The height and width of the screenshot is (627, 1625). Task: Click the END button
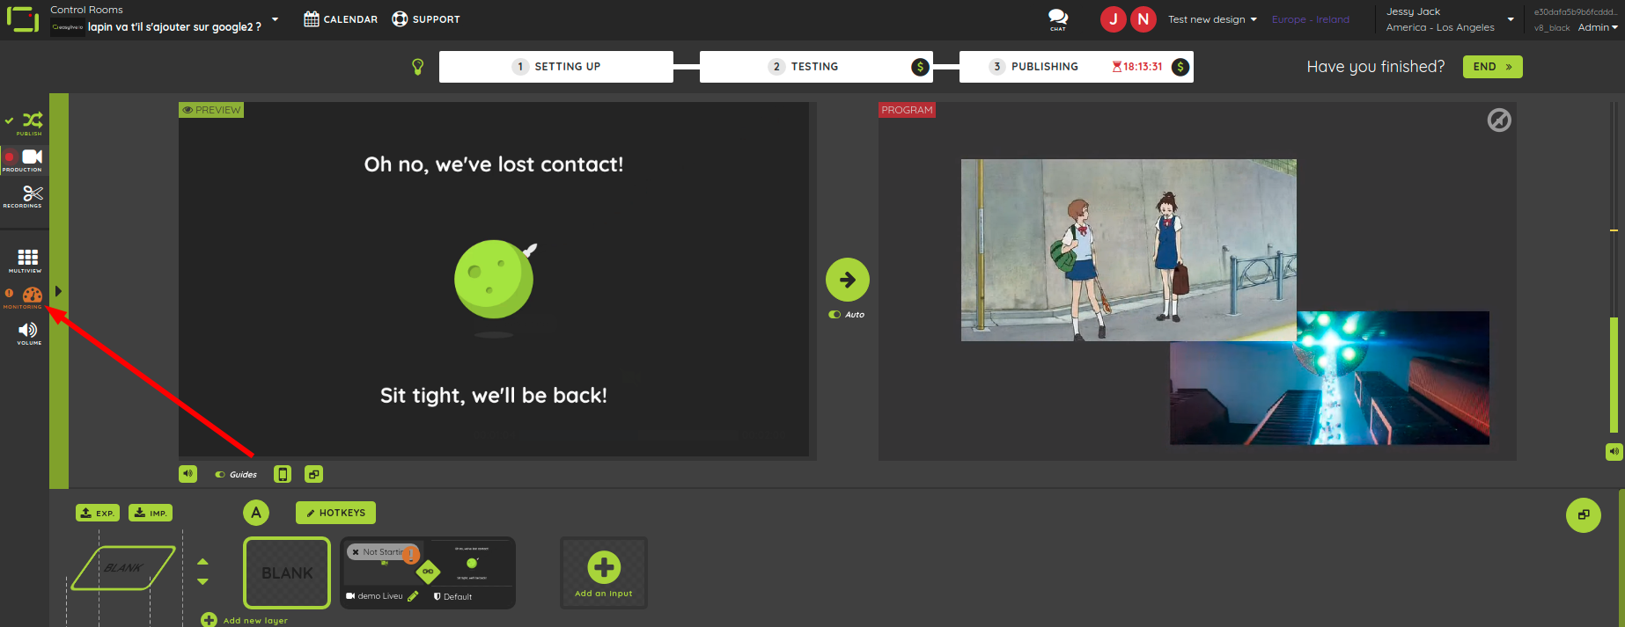[x=1492, y=67]
